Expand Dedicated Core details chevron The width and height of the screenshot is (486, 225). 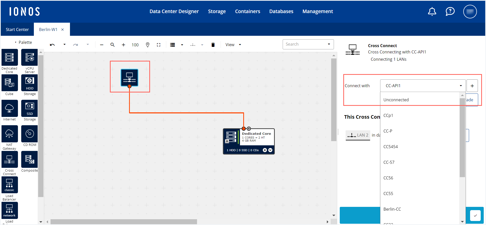270,150
